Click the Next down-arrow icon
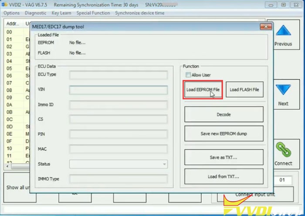This screenshot has width=305, height=216. pos(283,89)
